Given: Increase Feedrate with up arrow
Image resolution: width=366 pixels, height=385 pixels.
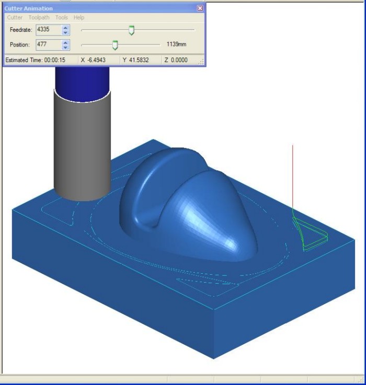Looking at the screenshot, I should (x=65, y=28).
